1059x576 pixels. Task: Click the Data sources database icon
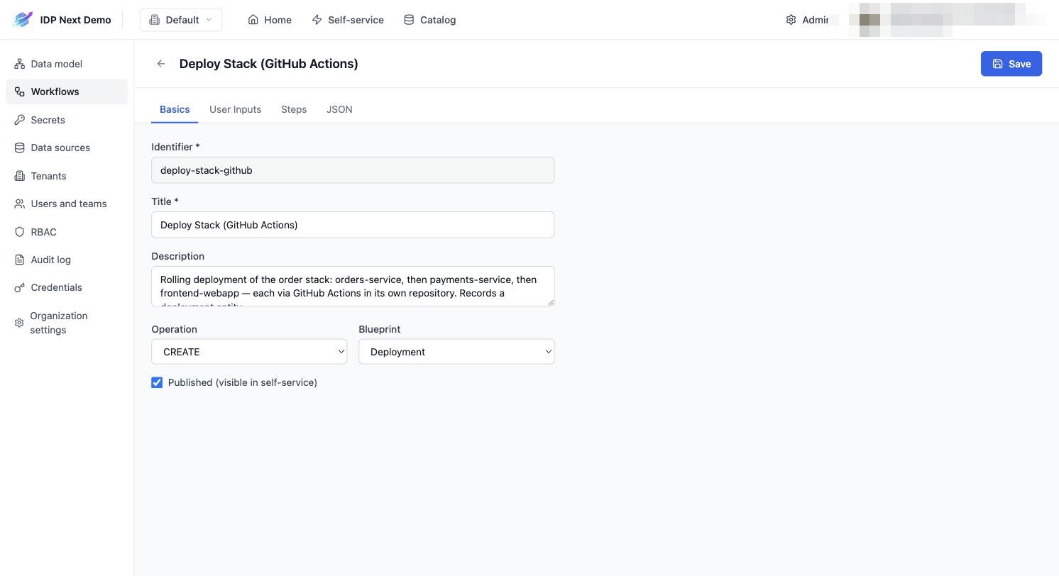coord(19,148)
